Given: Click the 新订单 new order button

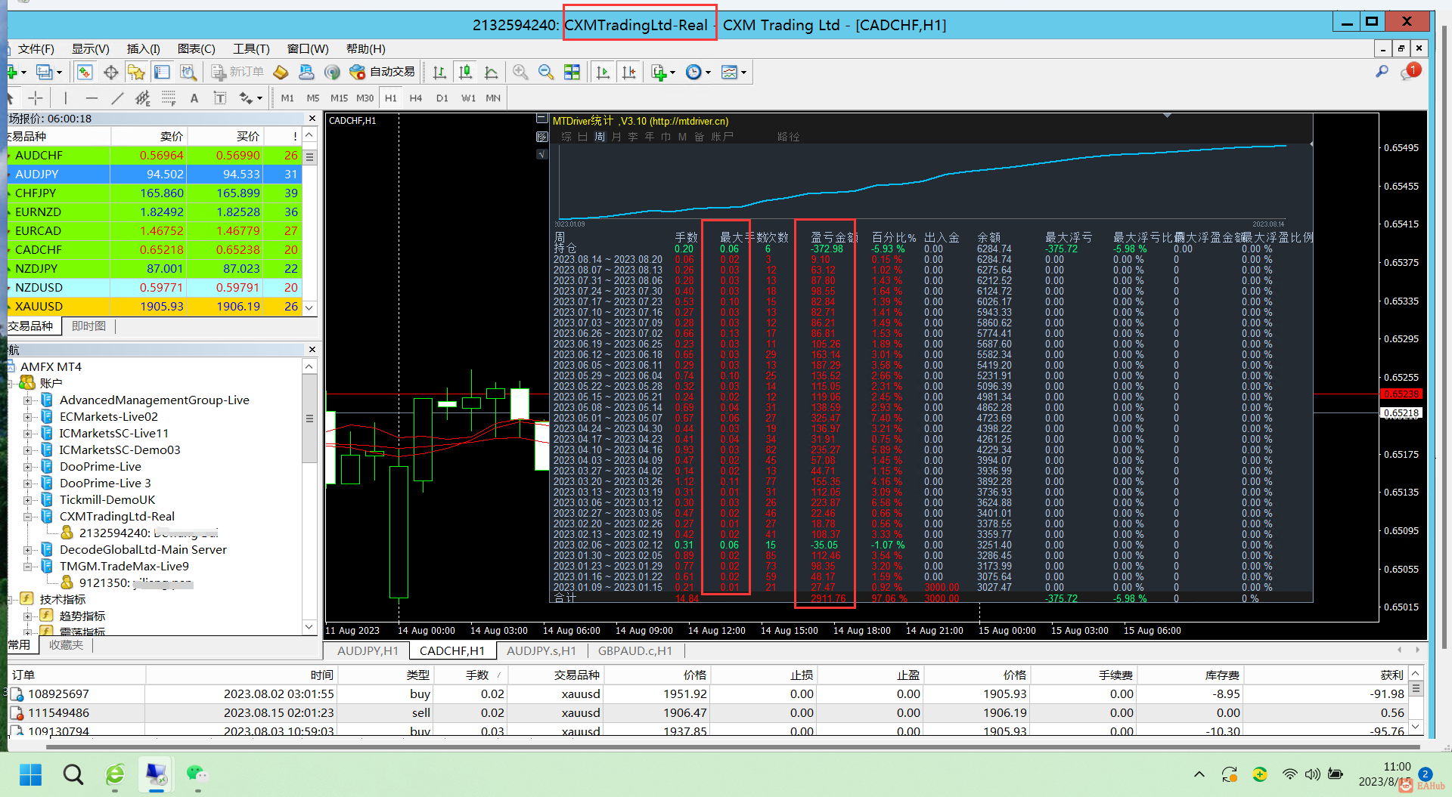Looking at the screenshot, I should [x=237, y=73].
